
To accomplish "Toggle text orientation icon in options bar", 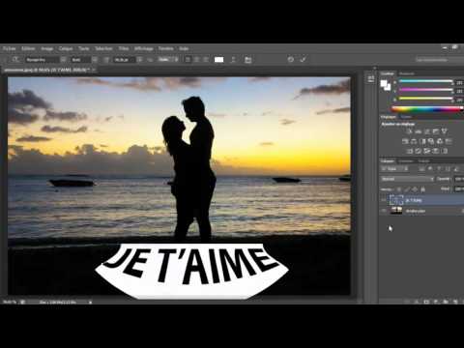I will (x=15, y=60).
